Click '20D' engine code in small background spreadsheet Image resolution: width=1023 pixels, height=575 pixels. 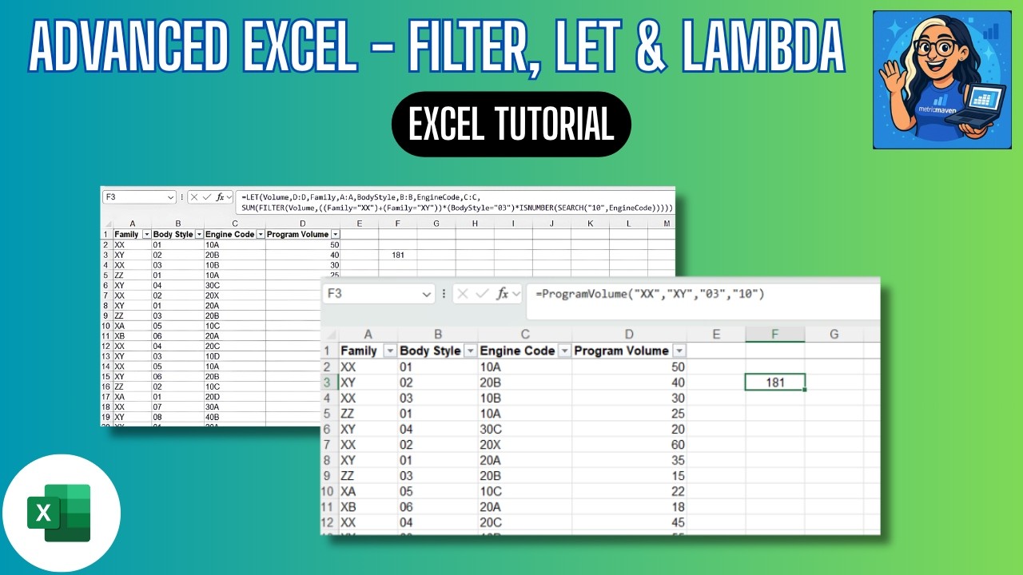[213, 397]
